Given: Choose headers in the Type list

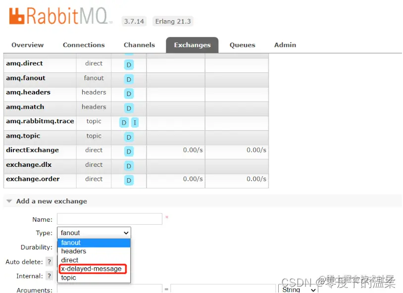Looking at the screenshot, I should pos(94,251).
